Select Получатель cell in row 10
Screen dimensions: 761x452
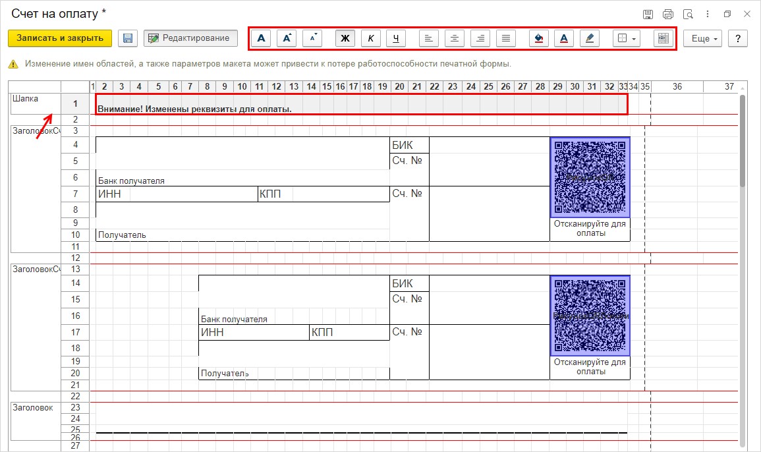click(242, 235)
